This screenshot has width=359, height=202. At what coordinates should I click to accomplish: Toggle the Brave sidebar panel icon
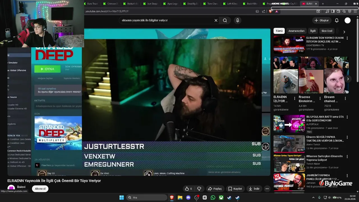tap(333, 11)
